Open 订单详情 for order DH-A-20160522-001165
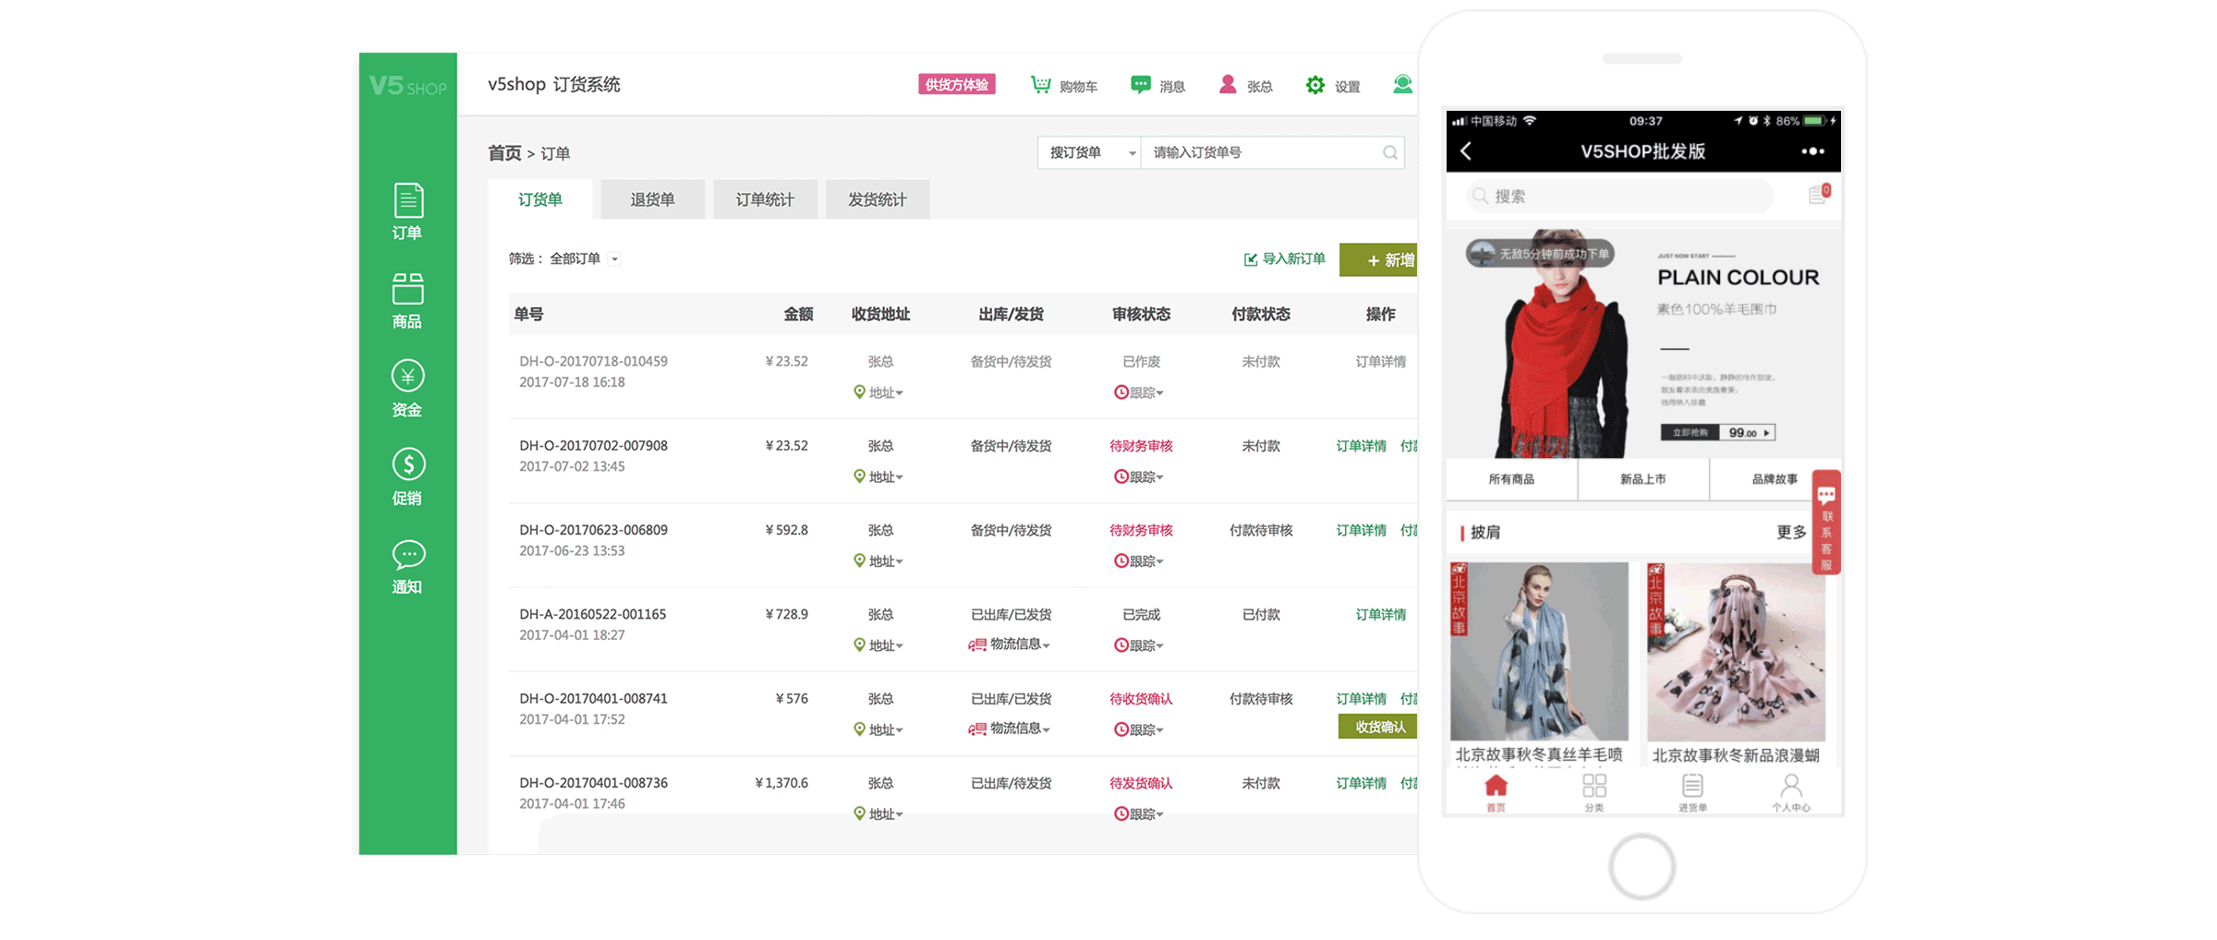Screen dimensions: 2217x940 (x=1380, y=615)
